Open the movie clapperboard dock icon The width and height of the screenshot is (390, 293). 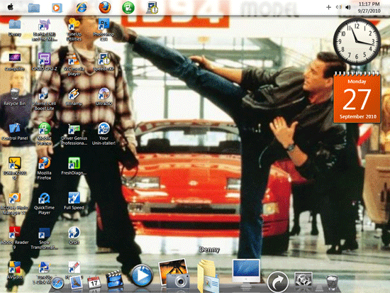point(114,279)
